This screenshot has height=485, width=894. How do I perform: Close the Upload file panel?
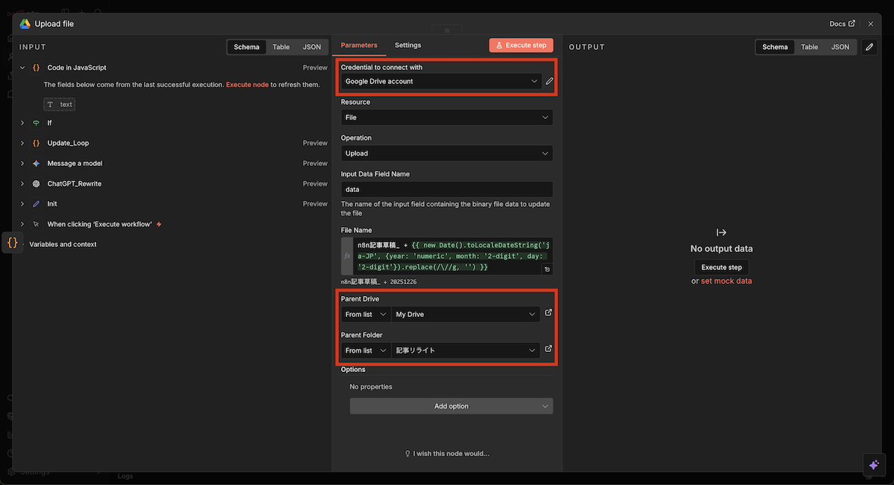tap(870, 24)
